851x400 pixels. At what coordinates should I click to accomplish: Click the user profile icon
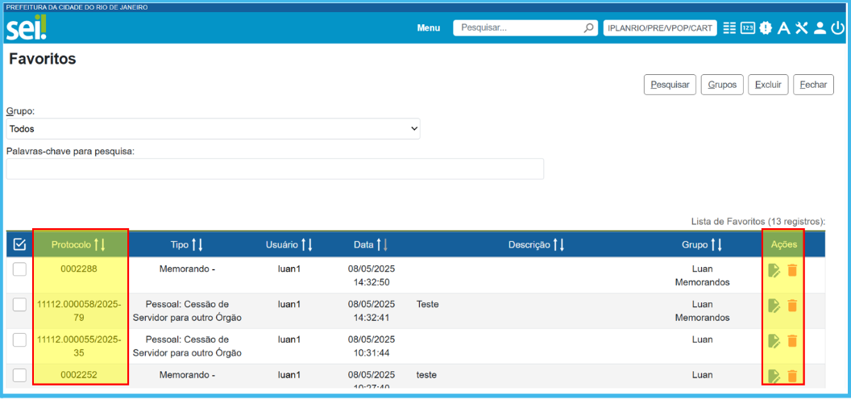[x=820, y=28]
